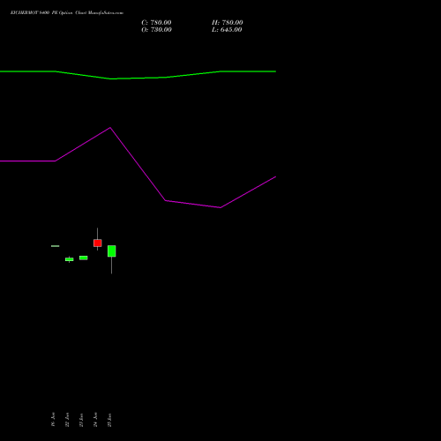The image size is (441, 441).
Task: Click the flat dash candle at 16 Jun
Action: (x=56, y=246)
